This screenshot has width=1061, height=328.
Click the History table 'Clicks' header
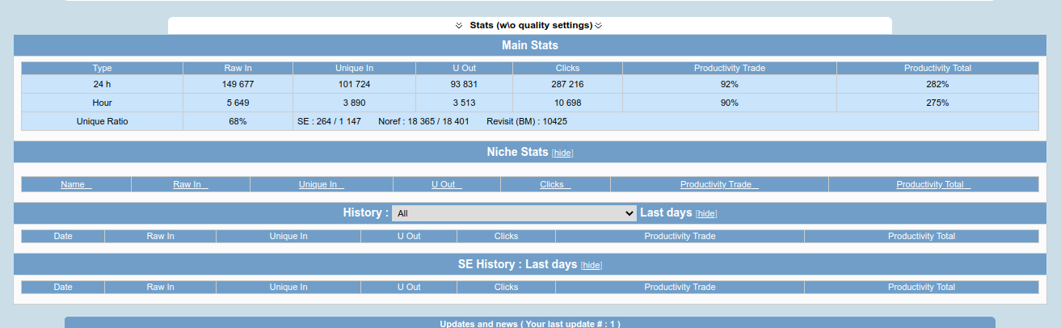pos(506,237)
